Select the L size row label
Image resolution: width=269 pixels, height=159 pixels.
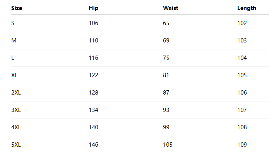13,58
